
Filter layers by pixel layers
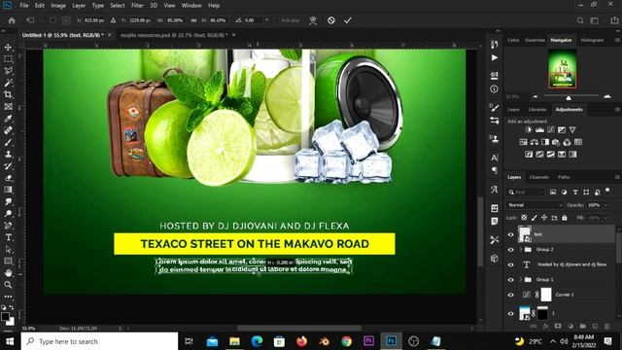[553, 192]
